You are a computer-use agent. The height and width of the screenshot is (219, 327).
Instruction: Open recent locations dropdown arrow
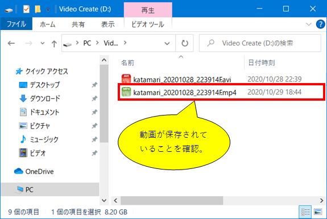click(42, 43)
